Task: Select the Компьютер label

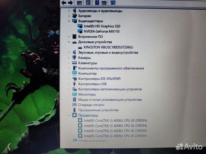Action: point(88,74)
